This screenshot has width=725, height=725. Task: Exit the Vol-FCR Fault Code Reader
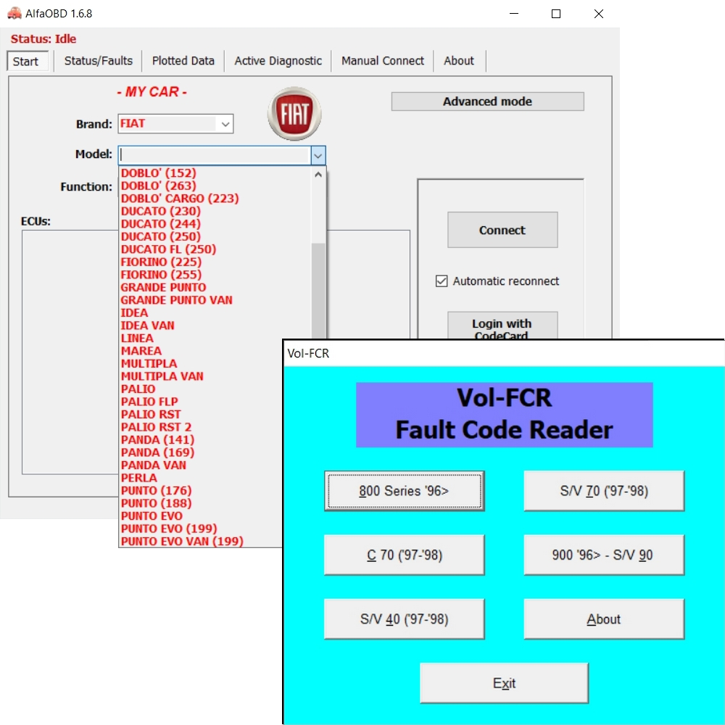click(x=504, y=683)
